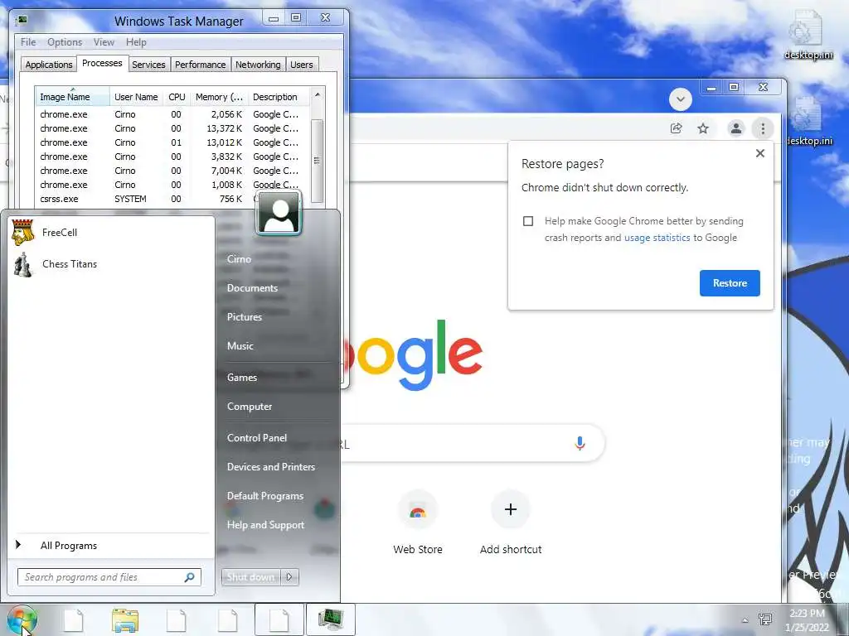Show hidden system tray icons

pos(745,620)
